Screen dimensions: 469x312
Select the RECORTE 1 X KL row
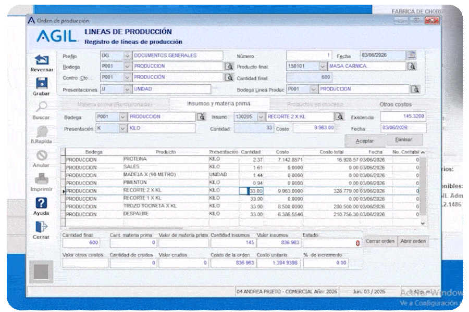tap(242, 199)
